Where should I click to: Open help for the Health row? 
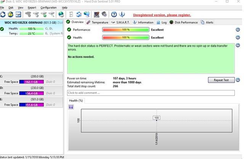(238, 37)
